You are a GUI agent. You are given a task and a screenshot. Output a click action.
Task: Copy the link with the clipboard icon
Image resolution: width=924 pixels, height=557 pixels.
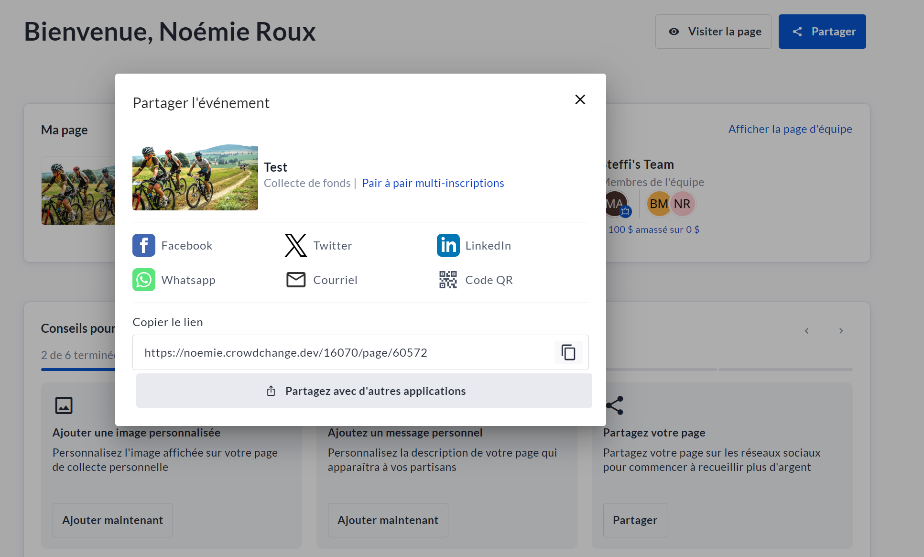568,352
